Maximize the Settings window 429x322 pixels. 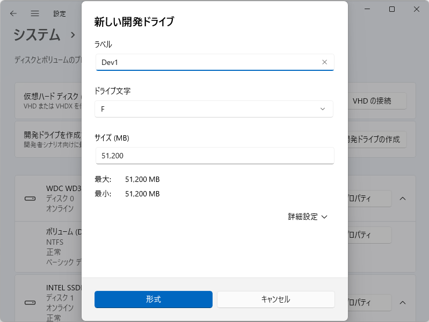coord(392,9)
